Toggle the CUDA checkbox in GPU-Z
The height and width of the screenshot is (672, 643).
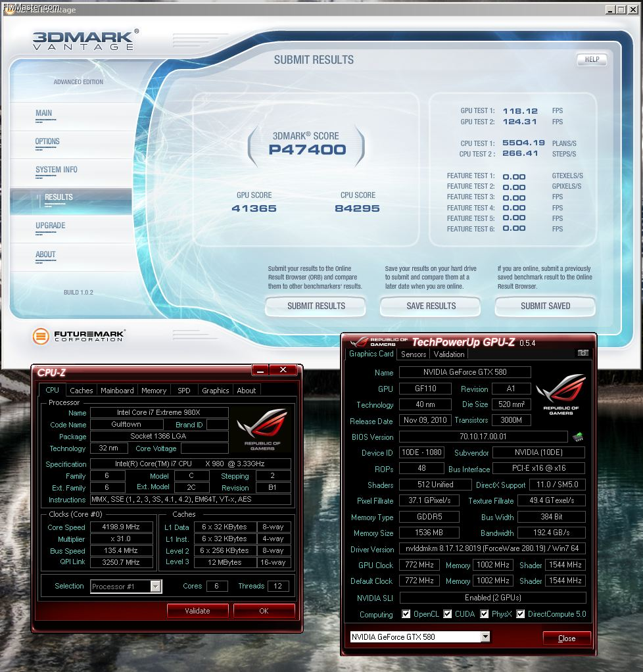click(x=447, y=614)
